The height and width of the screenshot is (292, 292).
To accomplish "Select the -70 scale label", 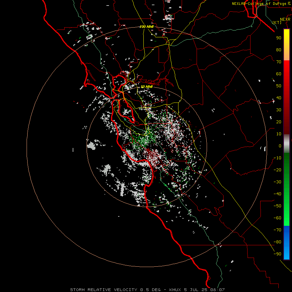I will pos(277,230).
